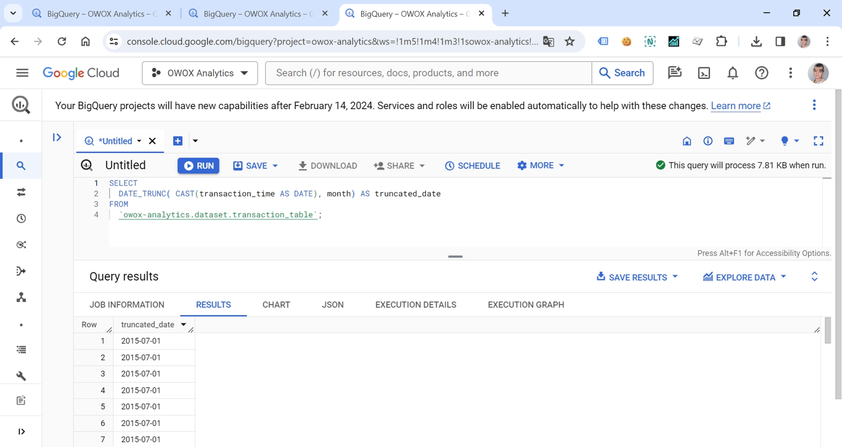842x447 pixels.
Task: Switch to the *Untitled query tab
Action: click(115, 141)
